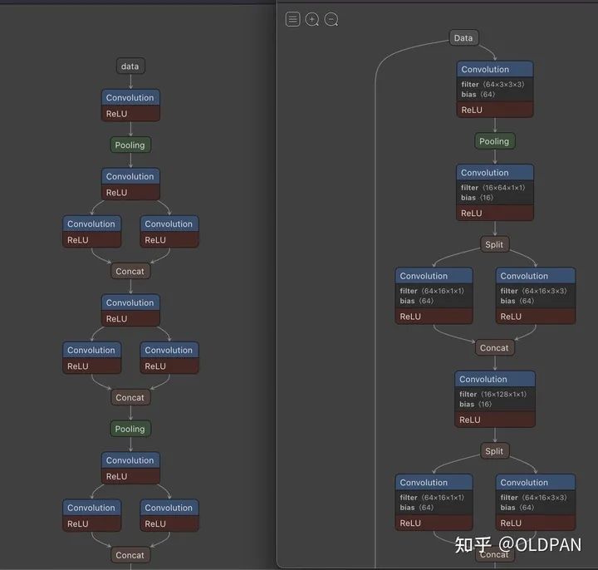The width and height of the screenshot is (598, 570).
Task: Select Convolution node with filter 64×3×3×3
Action: [x=495, y=89]
